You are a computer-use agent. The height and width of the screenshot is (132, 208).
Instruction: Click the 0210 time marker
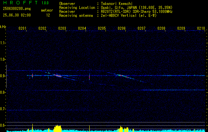(201, 28)
